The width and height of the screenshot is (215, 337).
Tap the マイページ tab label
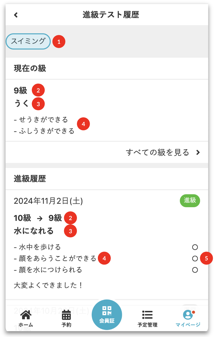(x=188, y=325)
